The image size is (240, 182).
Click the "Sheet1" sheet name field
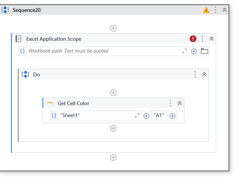coord(96,115)
